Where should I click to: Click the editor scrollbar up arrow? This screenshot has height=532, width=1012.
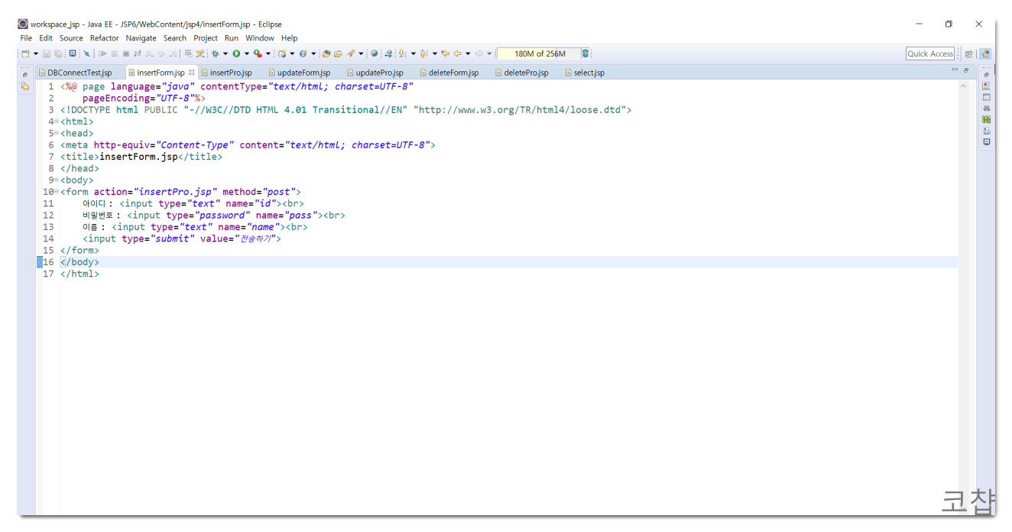coord(963,86)
